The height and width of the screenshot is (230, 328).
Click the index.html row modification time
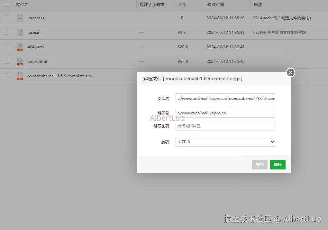[225, 62]
